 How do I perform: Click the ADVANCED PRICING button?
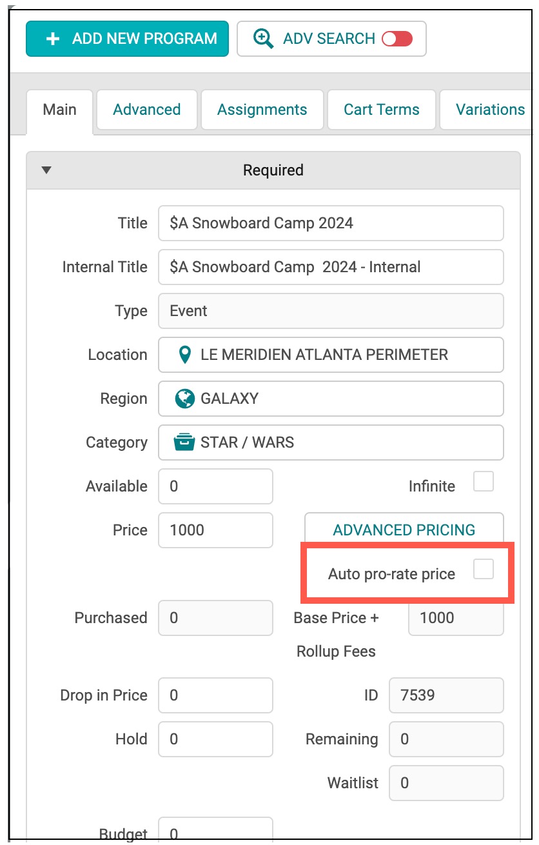404,530
